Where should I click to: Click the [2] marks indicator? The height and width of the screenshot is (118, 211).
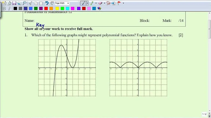181,35
